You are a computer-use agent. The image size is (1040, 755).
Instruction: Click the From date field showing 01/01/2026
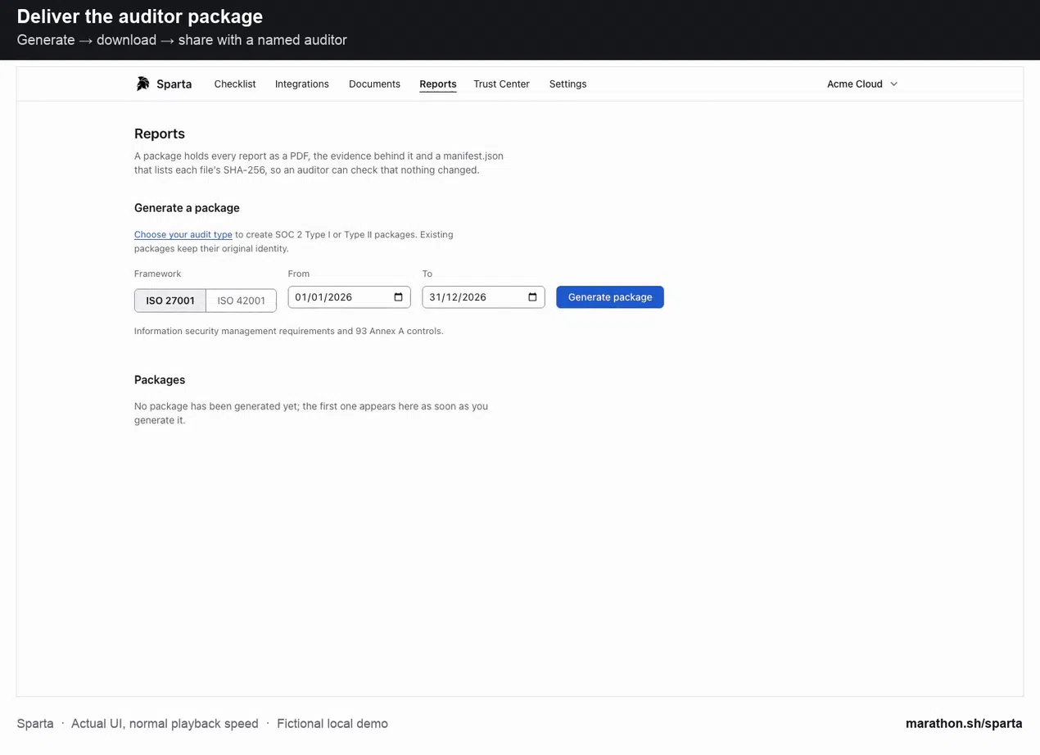[x=349, y=297]
